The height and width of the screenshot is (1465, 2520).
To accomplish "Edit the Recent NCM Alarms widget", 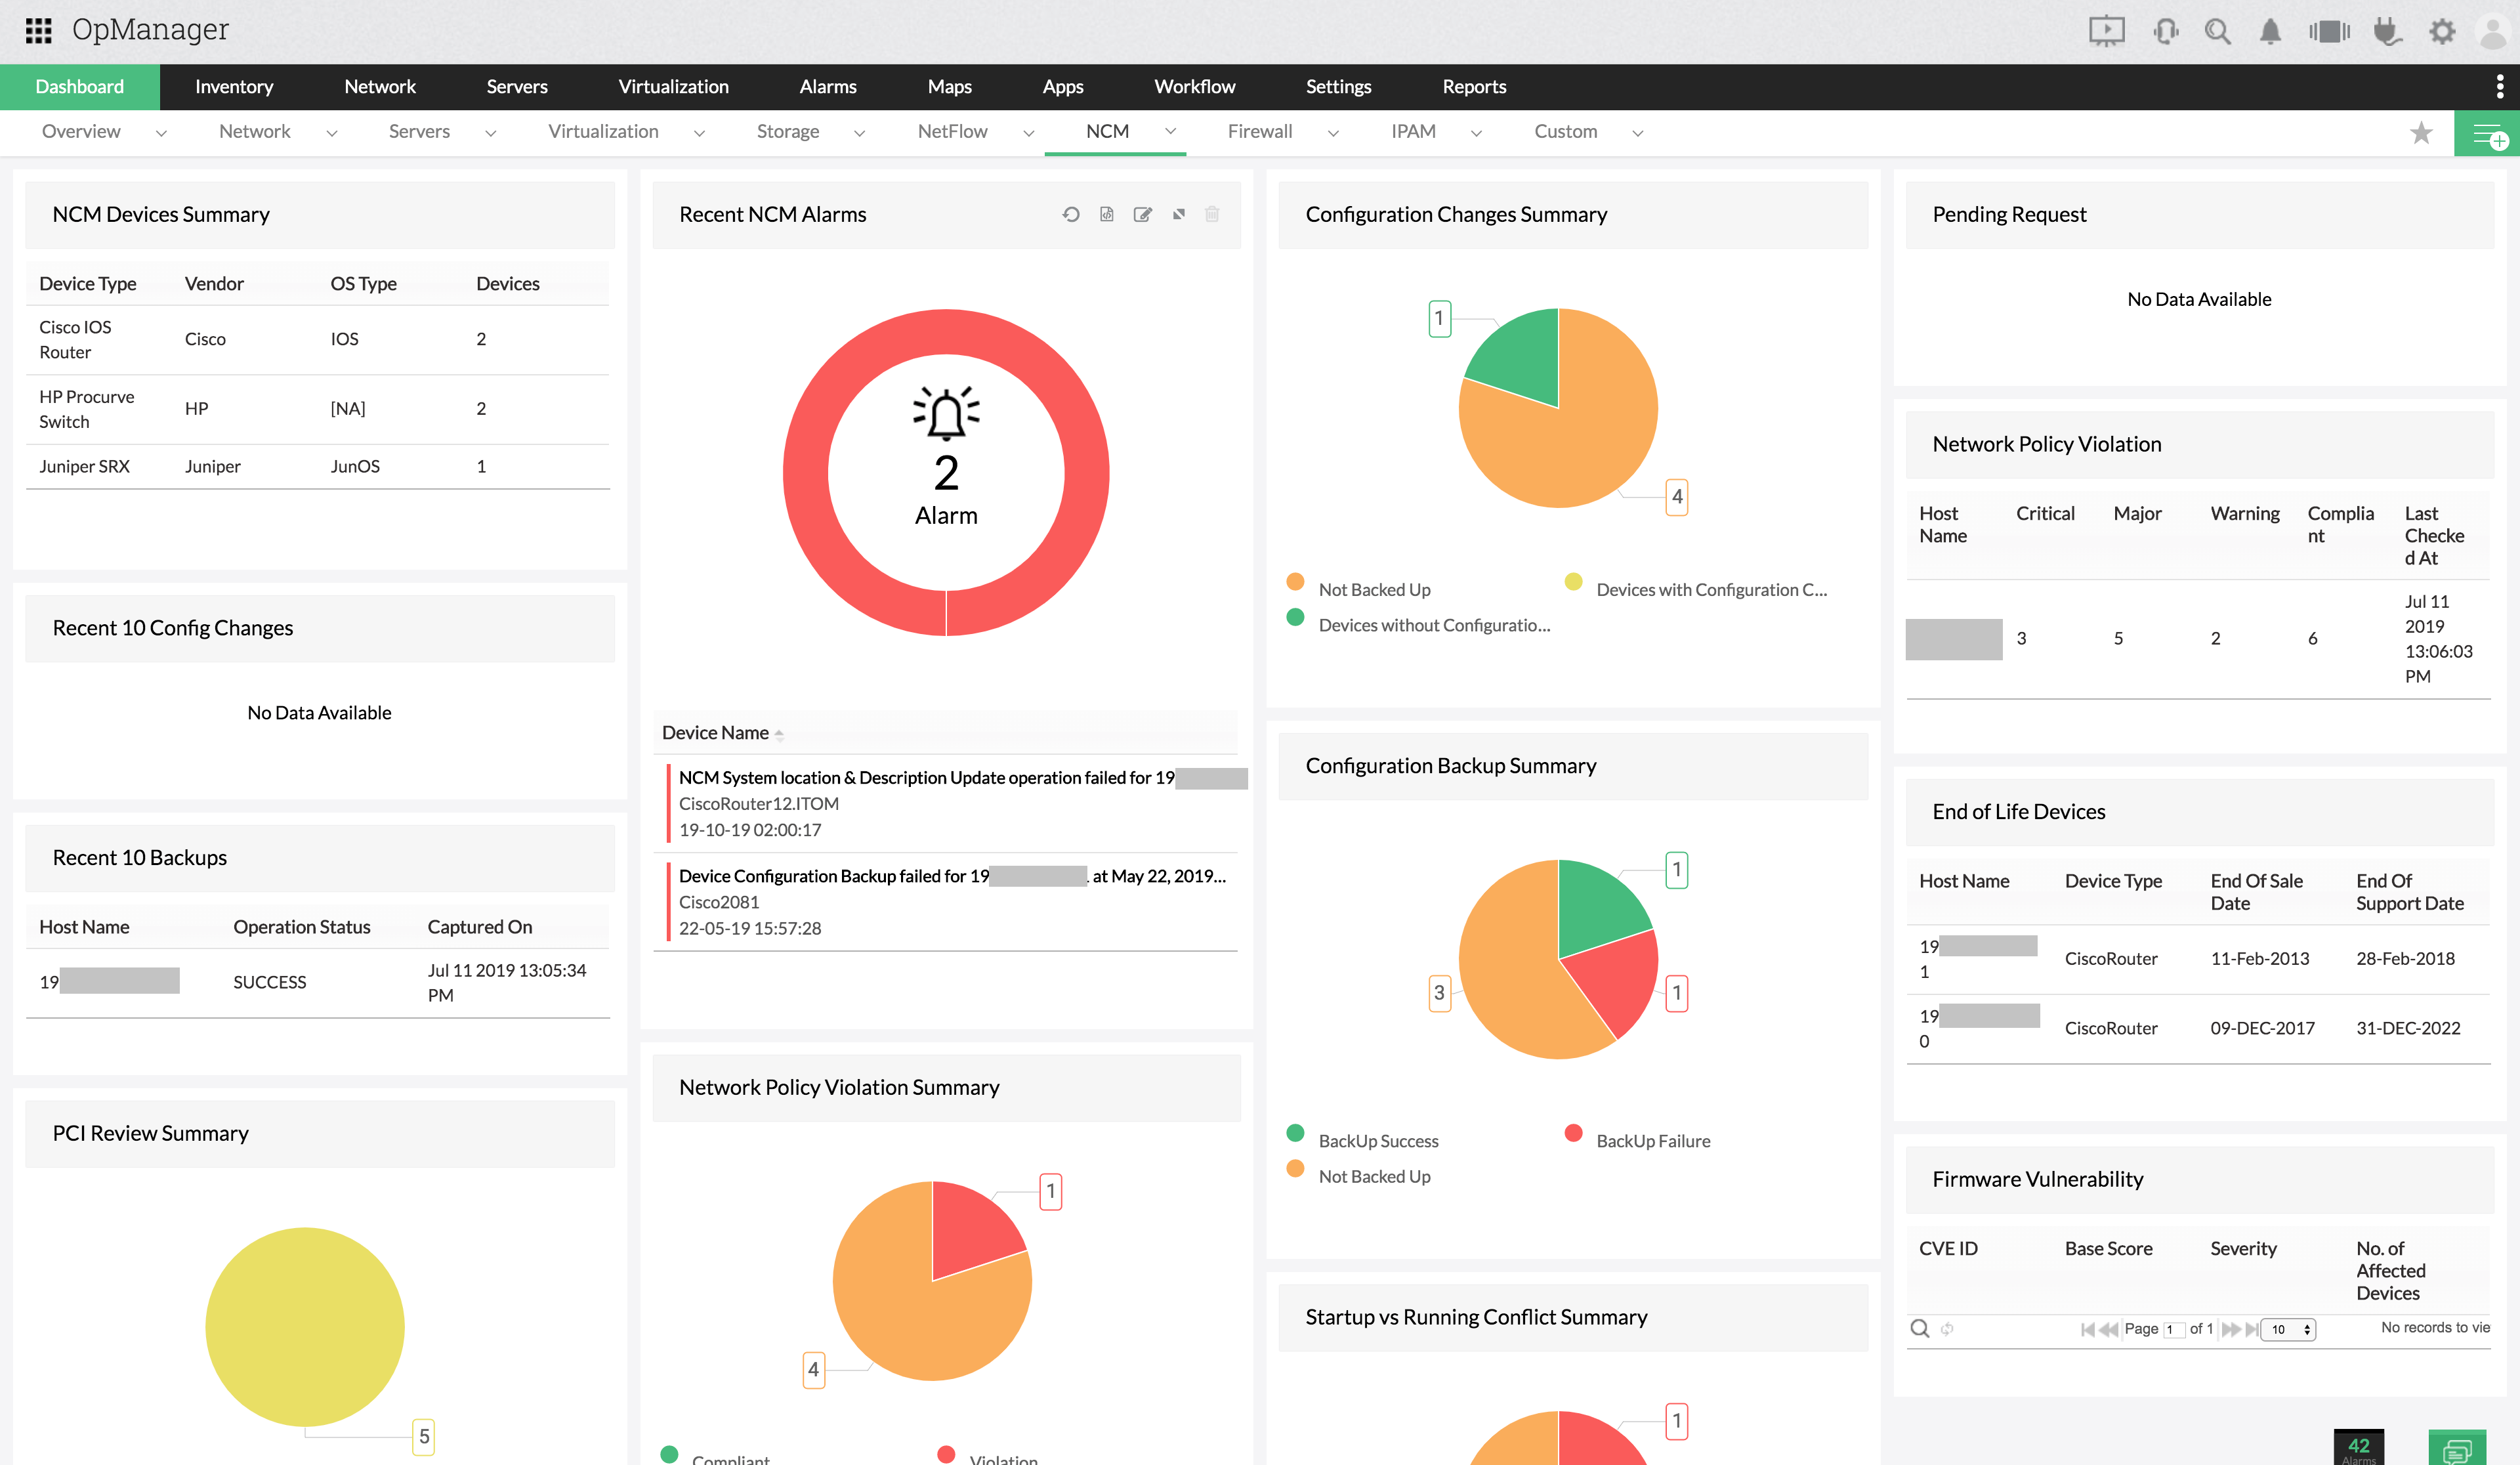I will [1143, 214].
